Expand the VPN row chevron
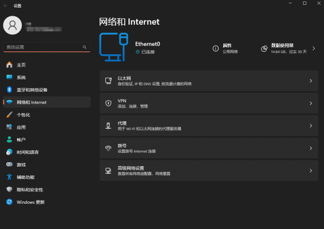 click(x=311, y=103)
